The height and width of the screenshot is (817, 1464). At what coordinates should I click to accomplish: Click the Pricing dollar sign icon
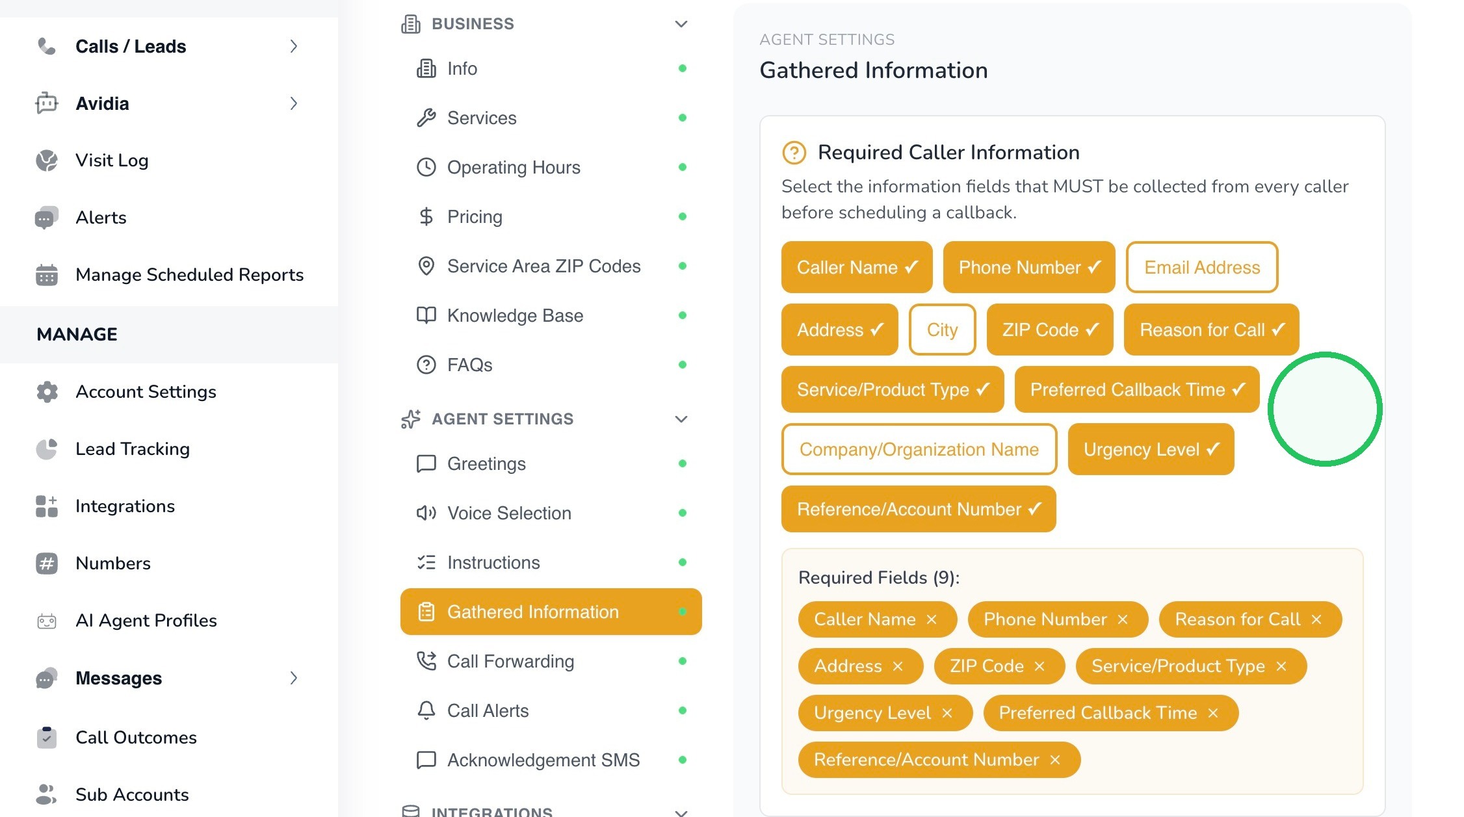(426, 216)
